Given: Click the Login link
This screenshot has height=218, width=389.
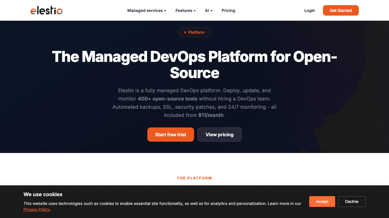Looking at the screenshot, I should coord(309,11).
